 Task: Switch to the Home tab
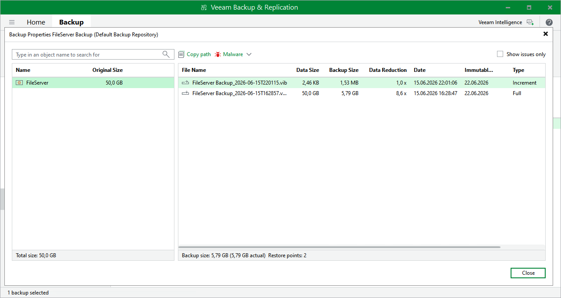(36, 22)
